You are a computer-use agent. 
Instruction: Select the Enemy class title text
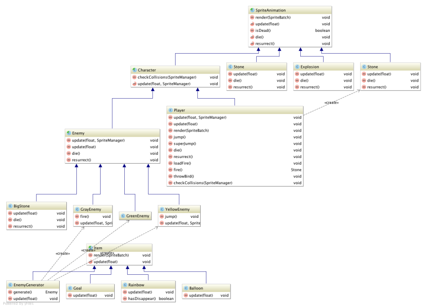[78, 133]
